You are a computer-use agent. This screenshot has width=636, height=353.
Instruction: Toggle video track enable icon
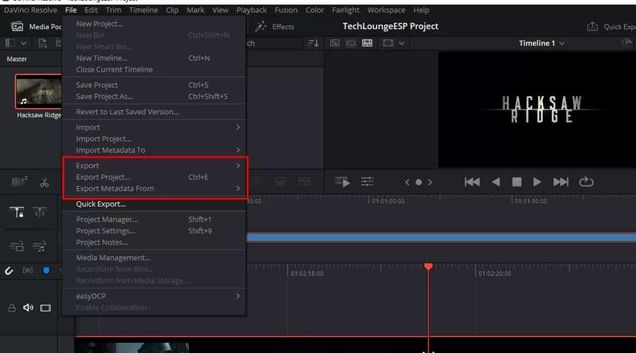pos(45,308)
